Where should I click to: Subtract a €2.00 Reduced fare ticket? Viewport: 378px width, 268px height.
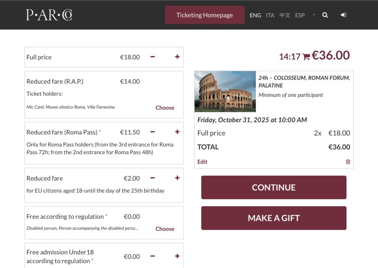(152, 178)
